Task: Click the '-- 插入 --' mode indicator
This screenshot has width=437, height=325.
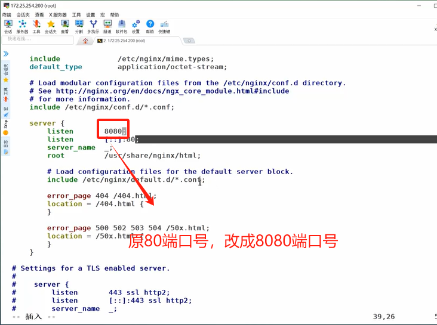Action: point(33,317)
